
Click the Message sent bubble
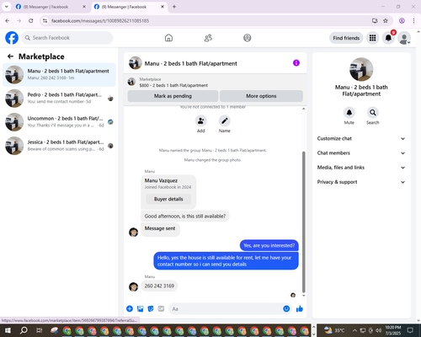[160, 229]
